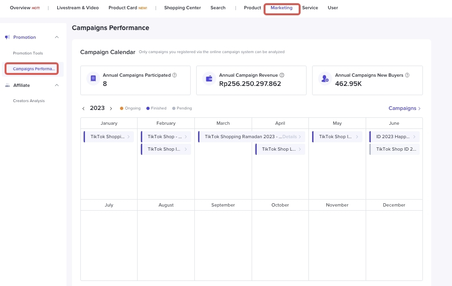This screenshot has width=452, height=286.
Task: Open the ID 2023 Happ... campaign in June
Action: (x=395, y=137)
